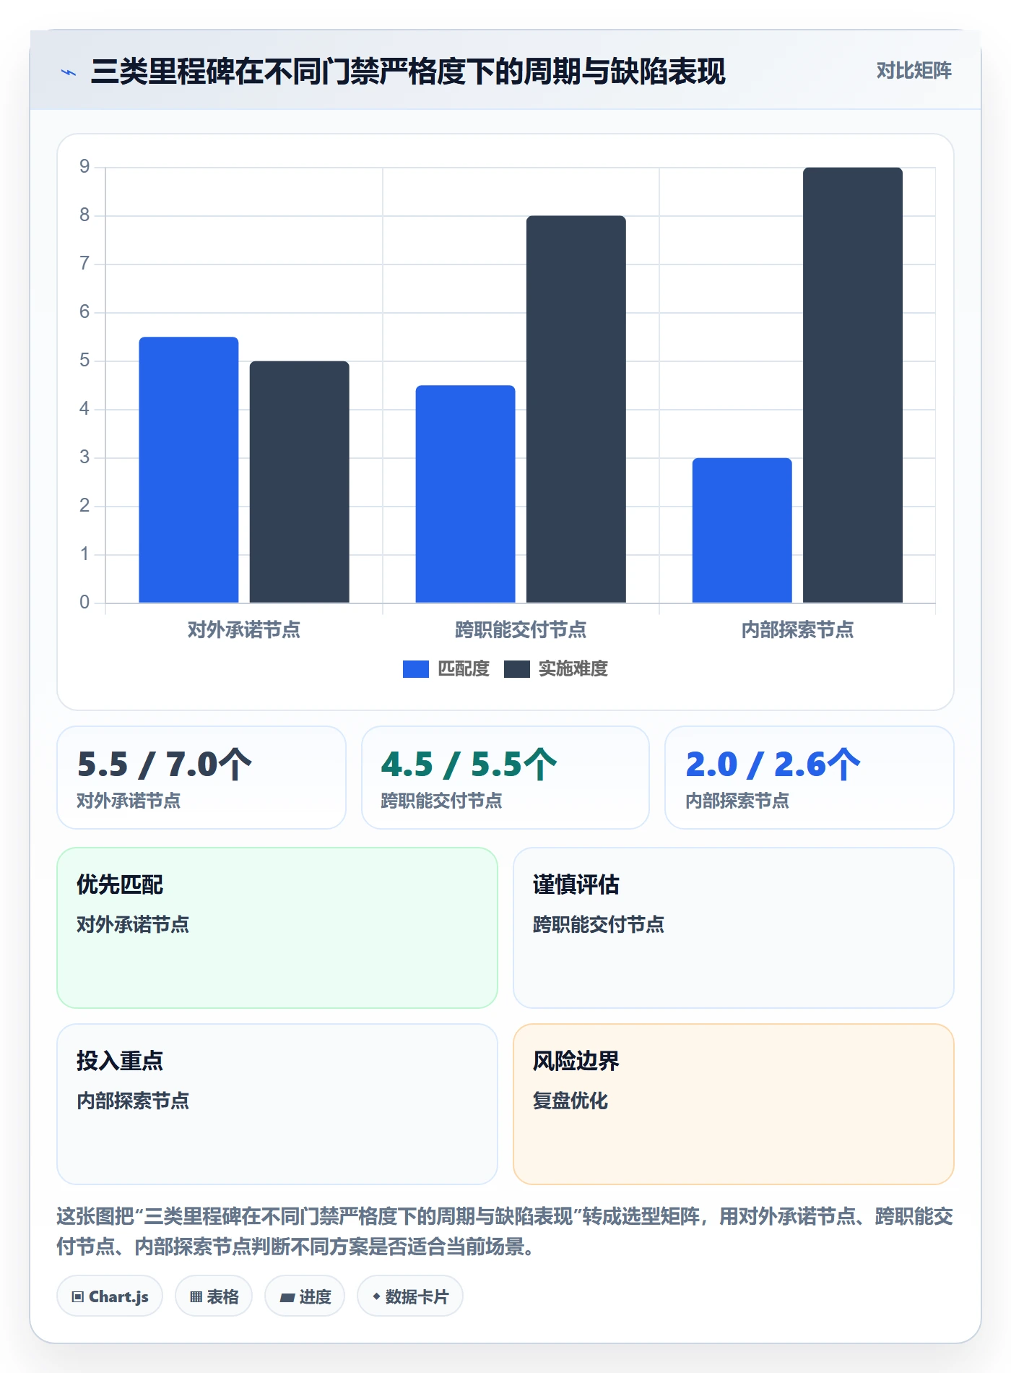This screenshot has width=1011, height=1373.
Task: Toggle the 实施难度 legend swatch
Action: click(517, 669)
